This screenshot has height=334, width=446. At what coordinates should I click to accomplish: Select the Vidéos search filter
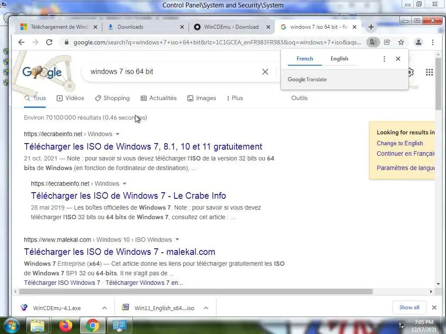(x=71, y=98)
